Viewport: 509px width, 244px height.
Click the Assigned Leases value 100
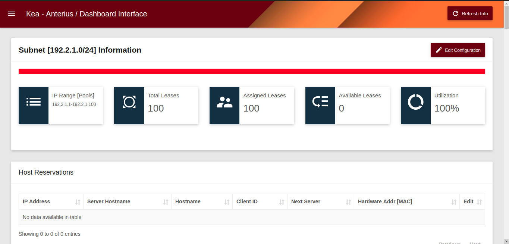pos(251,108)
